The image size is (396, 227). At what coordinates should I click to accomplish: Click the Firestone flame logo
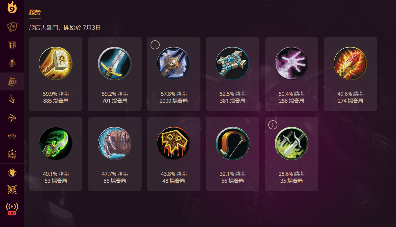pyautogui.click(x=12, y=8)
